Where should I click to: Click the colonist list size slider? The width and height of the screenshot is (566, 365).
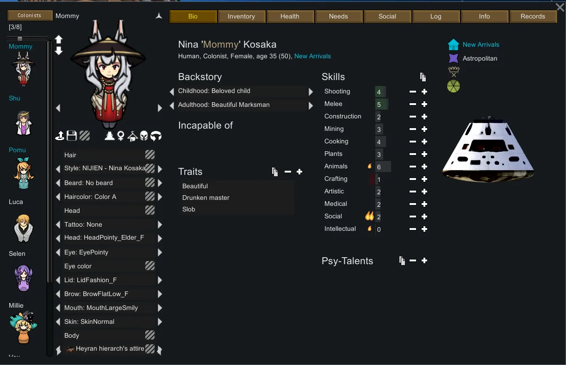pyautogui.click(x=28, y=38)
